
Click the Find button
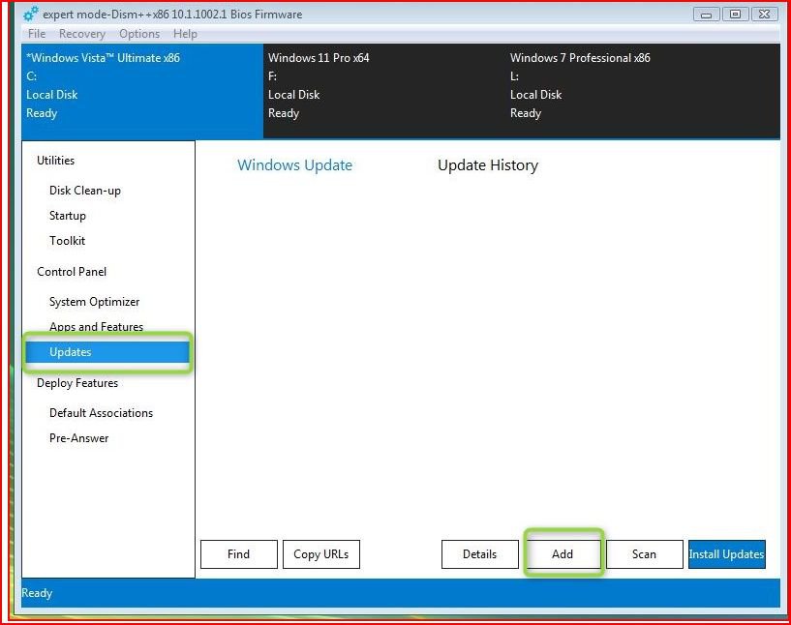coord(239,554)
